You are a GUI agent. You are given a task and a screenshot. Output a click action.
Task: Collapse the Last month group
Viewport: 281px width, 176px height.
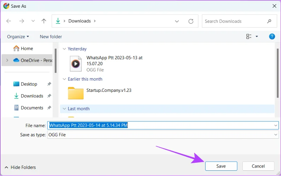64,109
